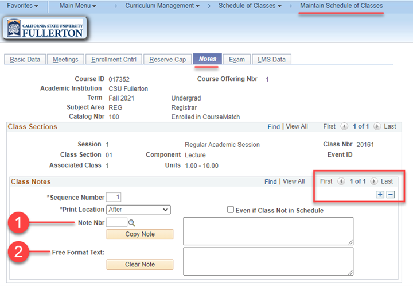Enable Even if Class Not in Schedule
The height and width of the screenshot is (286, 413).
point(231,210)
